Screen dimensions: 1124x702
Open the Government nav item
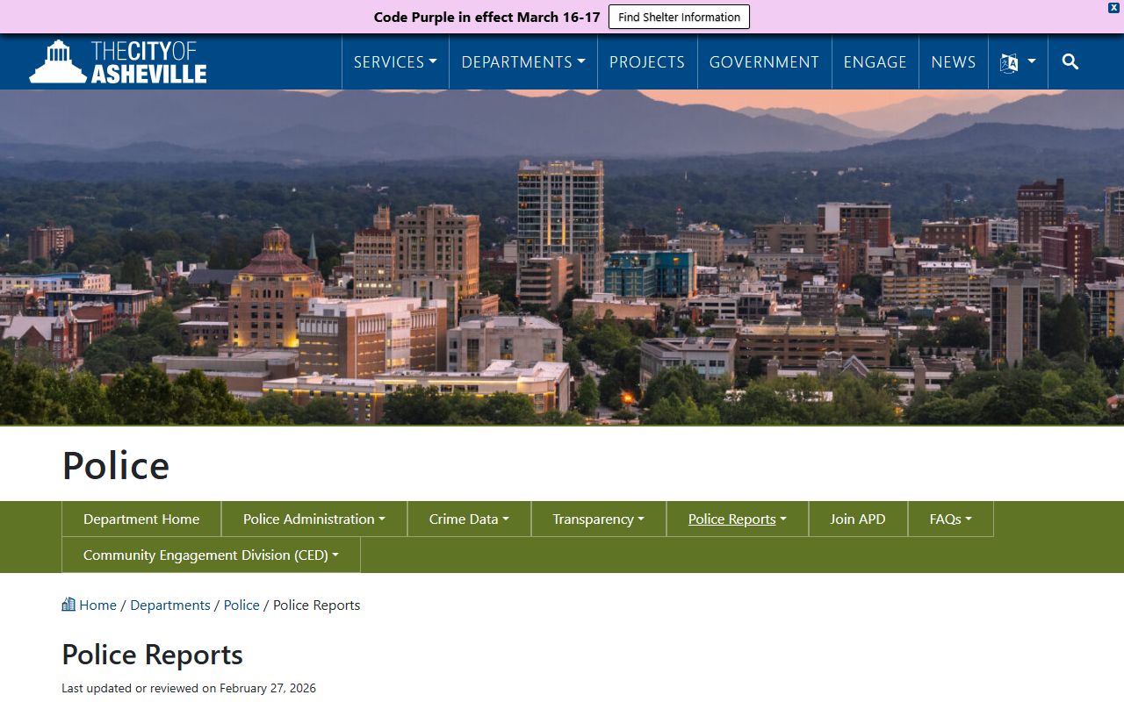click(x=764, y=62)
